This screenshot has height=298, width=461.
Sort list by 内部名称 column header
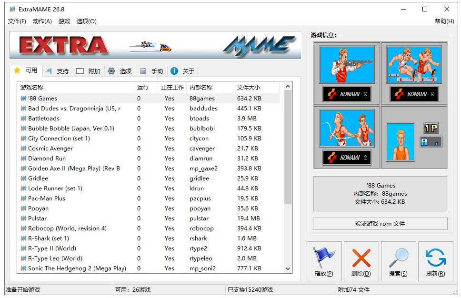click(x=210, y=87)
